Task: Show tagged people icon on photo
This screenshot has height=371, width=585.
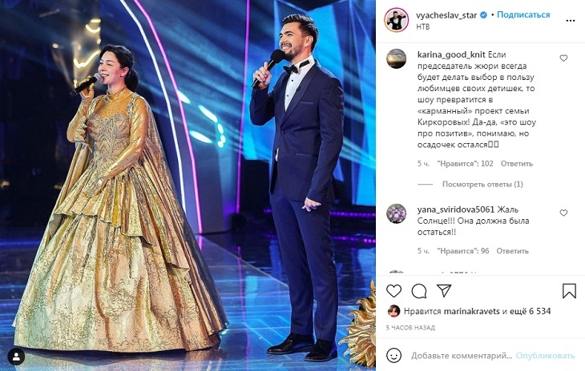Action: pos(16,357)
